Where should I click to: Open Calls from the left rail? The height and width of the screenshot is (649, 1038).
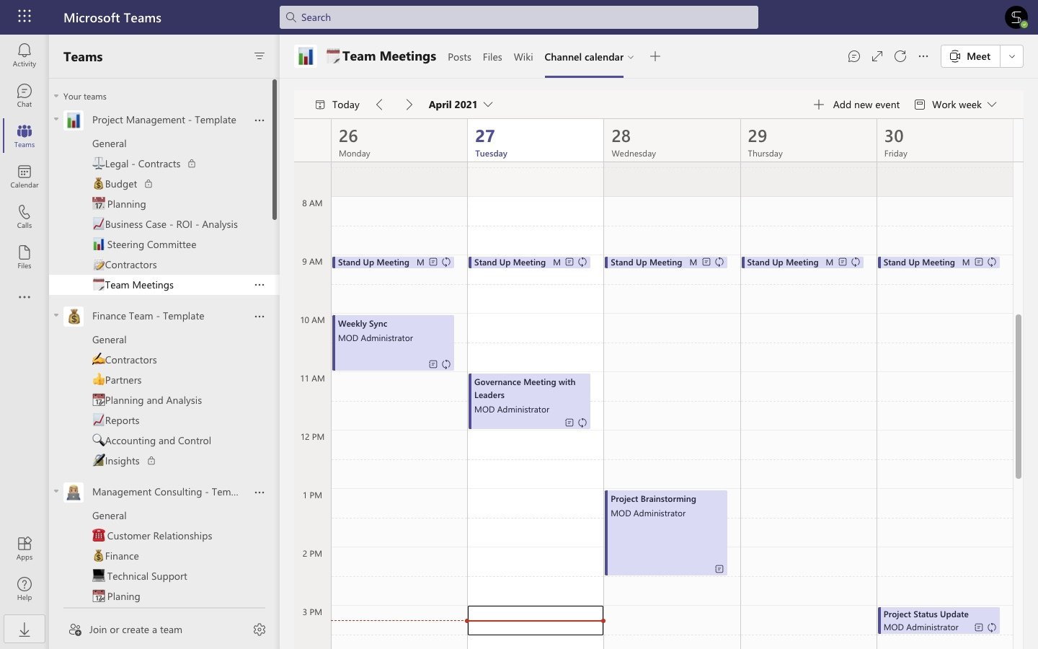point(25,216)
